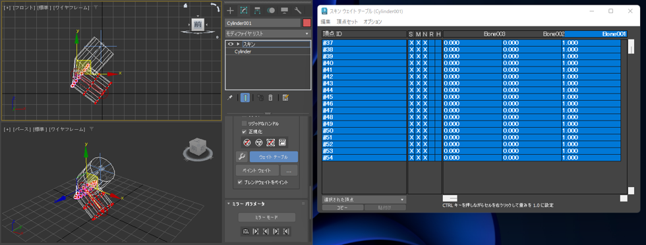Open Configure Modifier Sets icon

[285, 97]
